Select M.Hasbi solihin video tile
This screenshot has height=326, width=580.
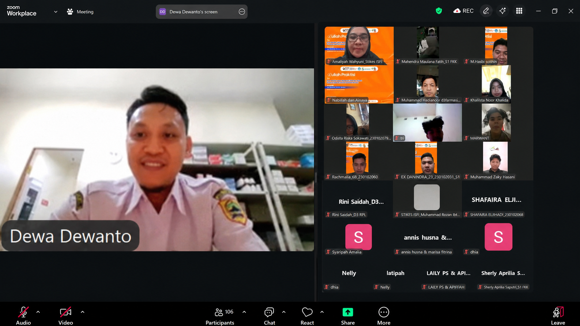(497, 46)
